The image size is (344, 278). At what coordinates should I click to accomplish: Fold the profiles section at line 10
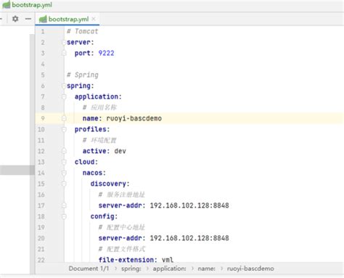(64, 129)
